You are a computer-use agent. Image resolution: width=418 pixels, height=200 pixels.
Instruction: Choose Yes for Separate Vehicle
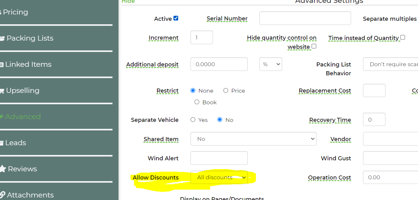(x=193, y=120)
